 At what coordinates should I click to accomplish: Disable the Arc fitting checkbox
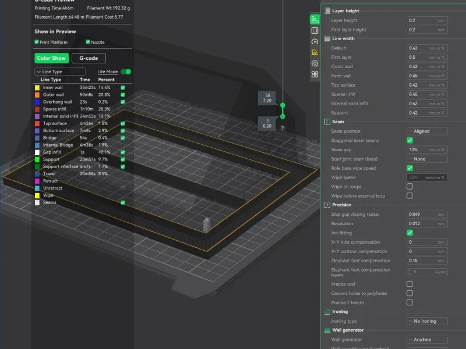pyautogui.click(x=409, y=233)
